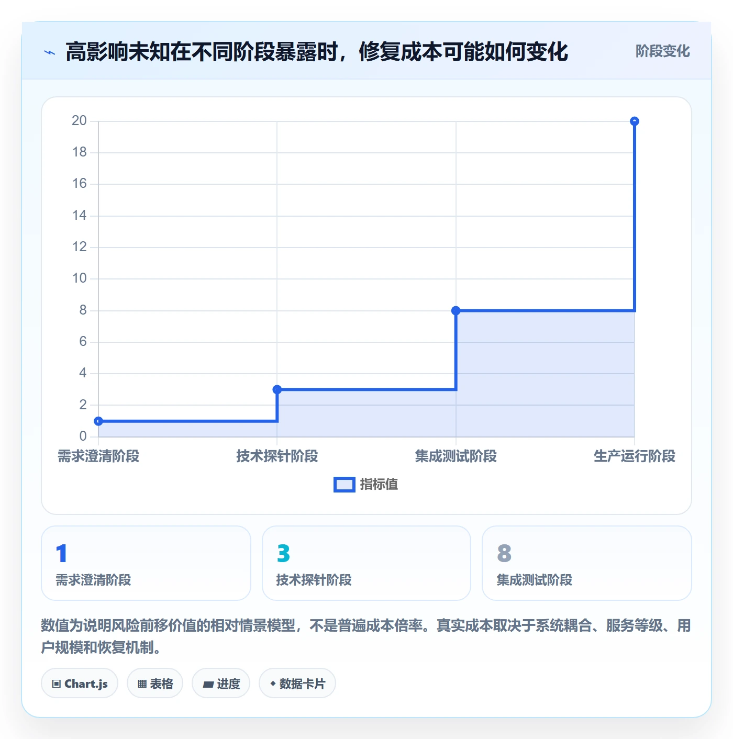The image size is (733, 739).
Task: Click the 集成测试阶段 x-axis label
Action: [456, 456]
